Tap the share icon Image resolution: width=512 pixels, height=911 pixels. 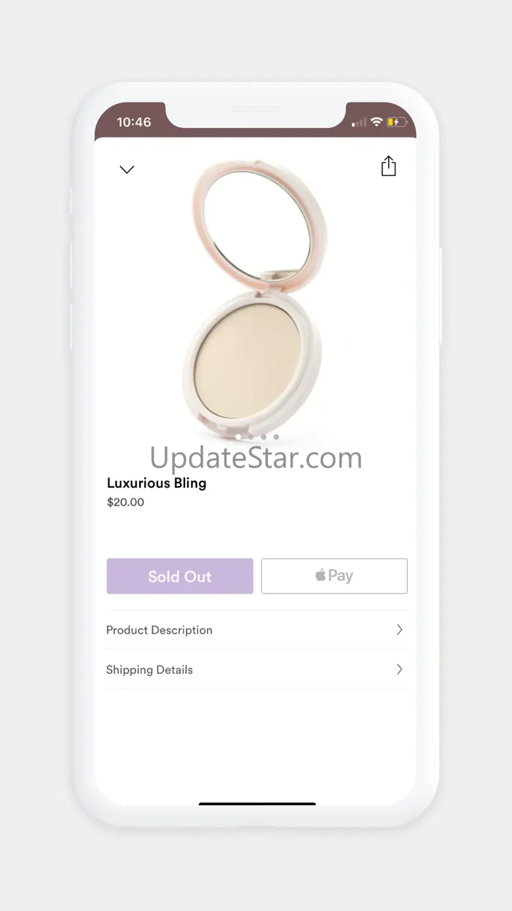click(389, 166)
